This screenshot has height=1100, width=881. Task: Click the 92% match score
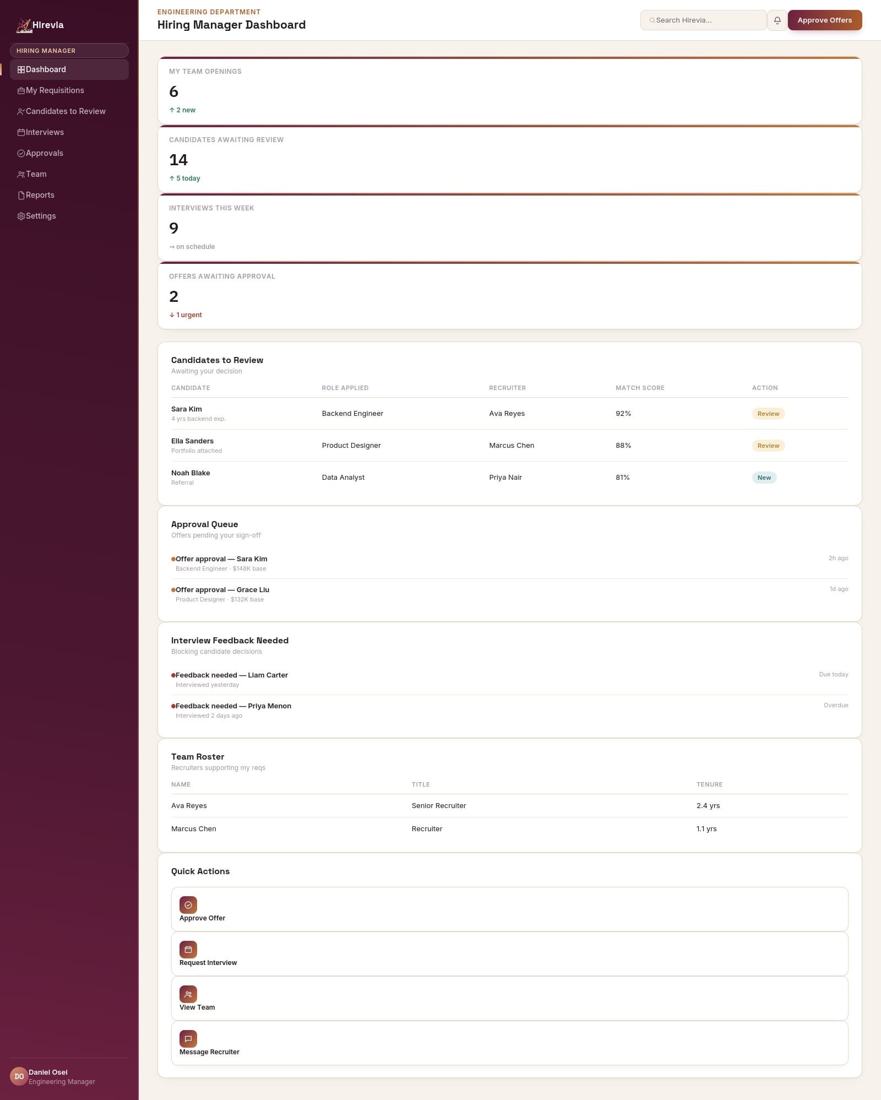623,414
